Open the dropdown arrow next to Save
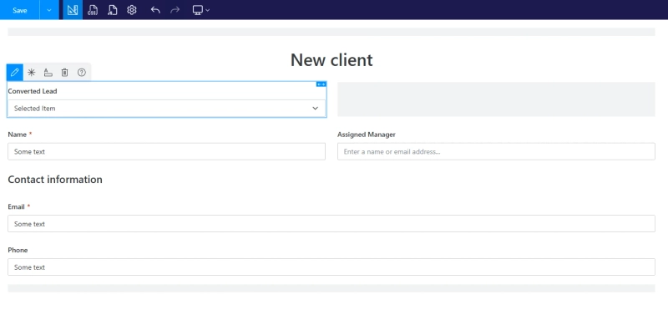Image resolution: width=668 pixels, height=310 pixels. (x=49, y=10)
